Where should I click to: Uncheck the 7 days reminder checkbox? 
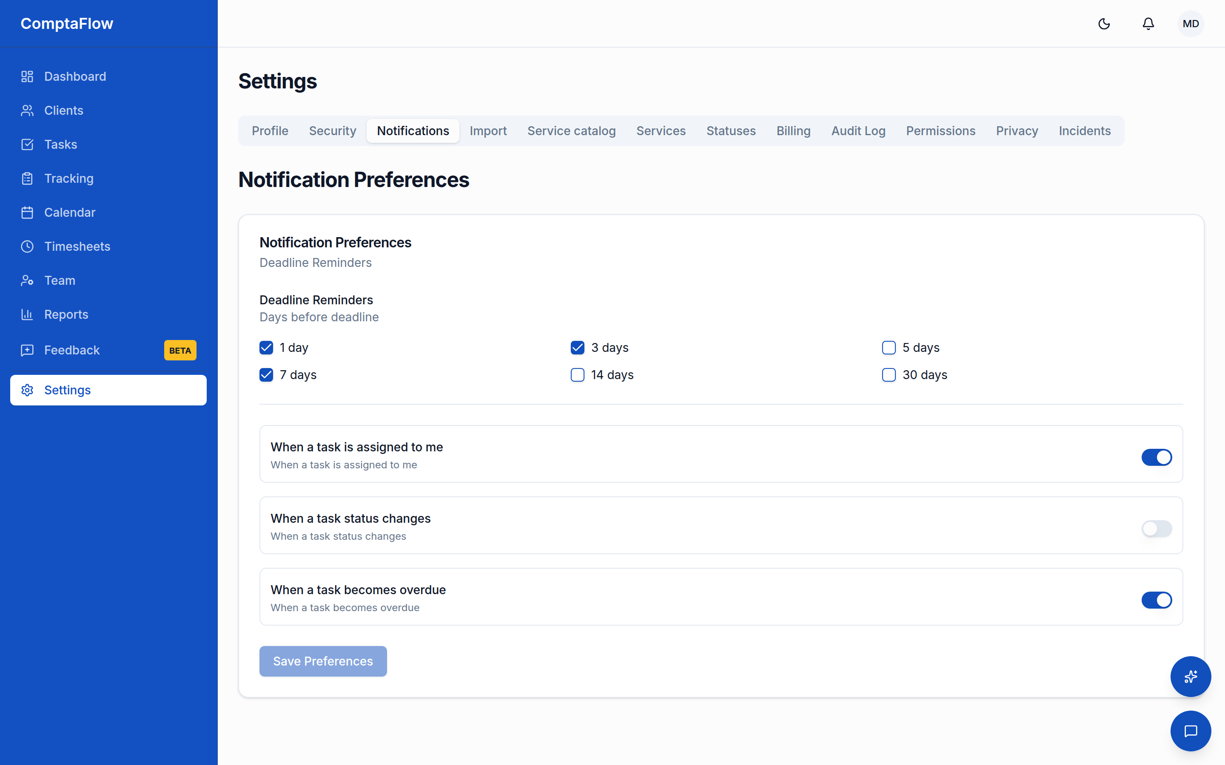coord(266,375)
